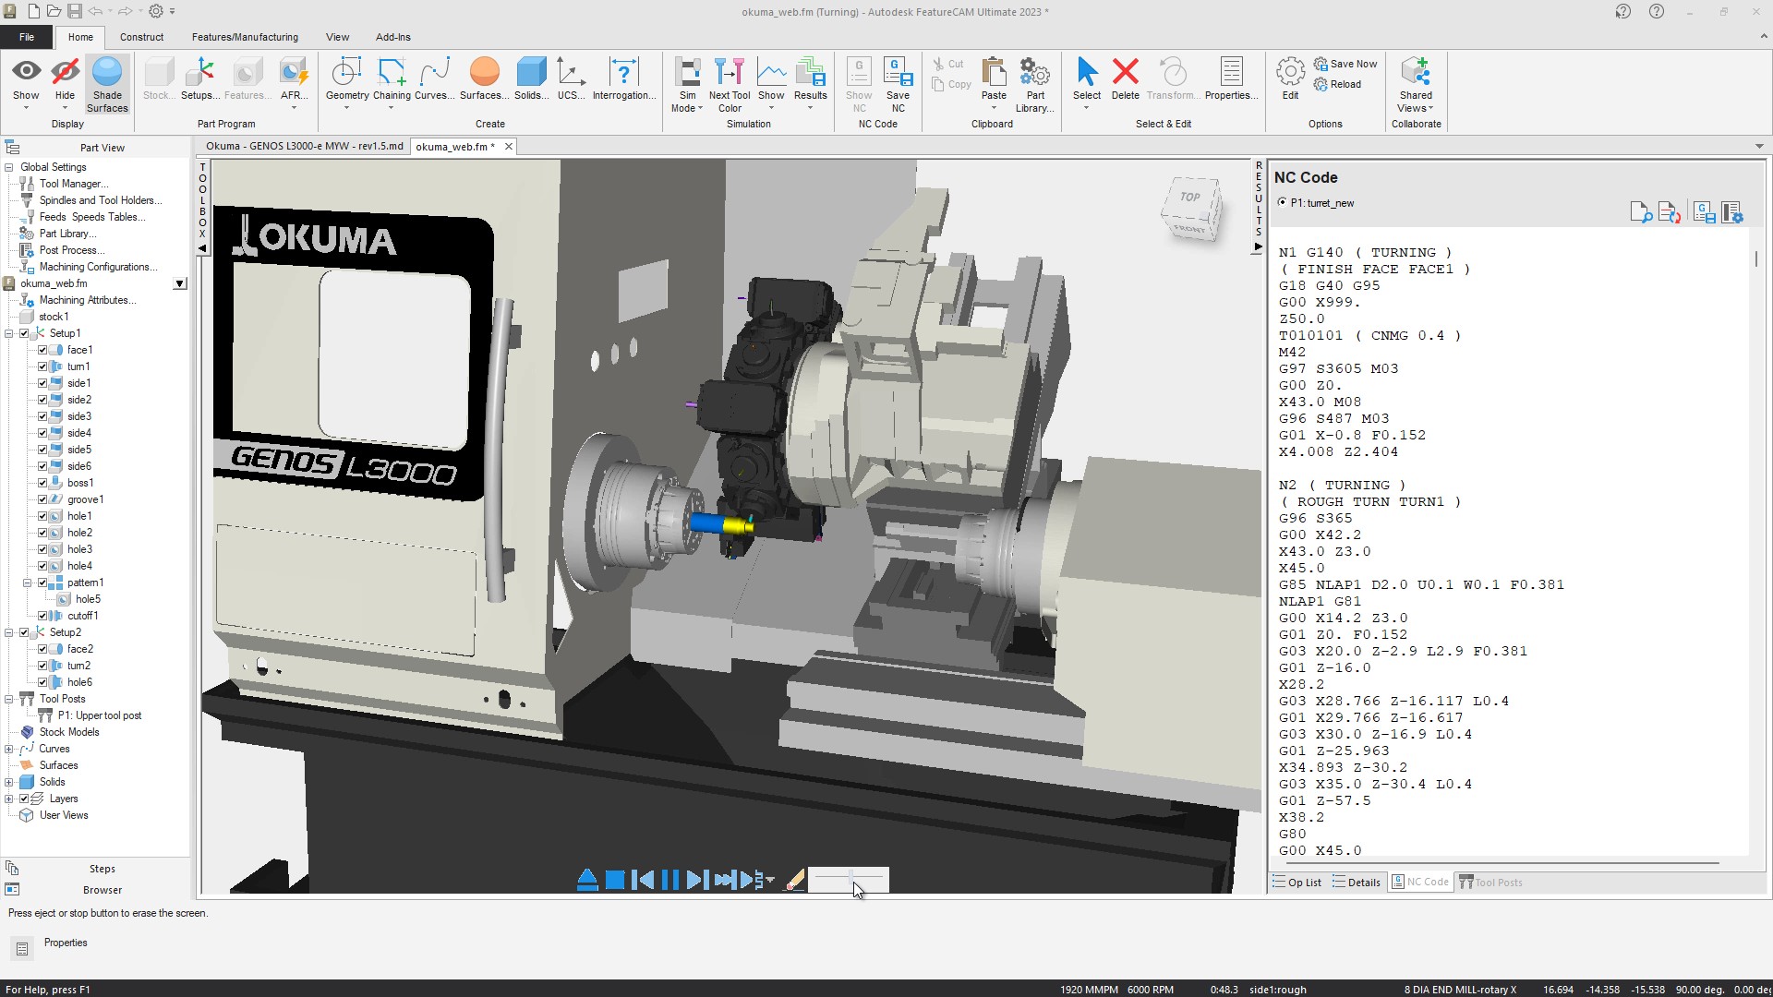
Task: Click the refresh NC code icon
Action: click(1669, 212)
